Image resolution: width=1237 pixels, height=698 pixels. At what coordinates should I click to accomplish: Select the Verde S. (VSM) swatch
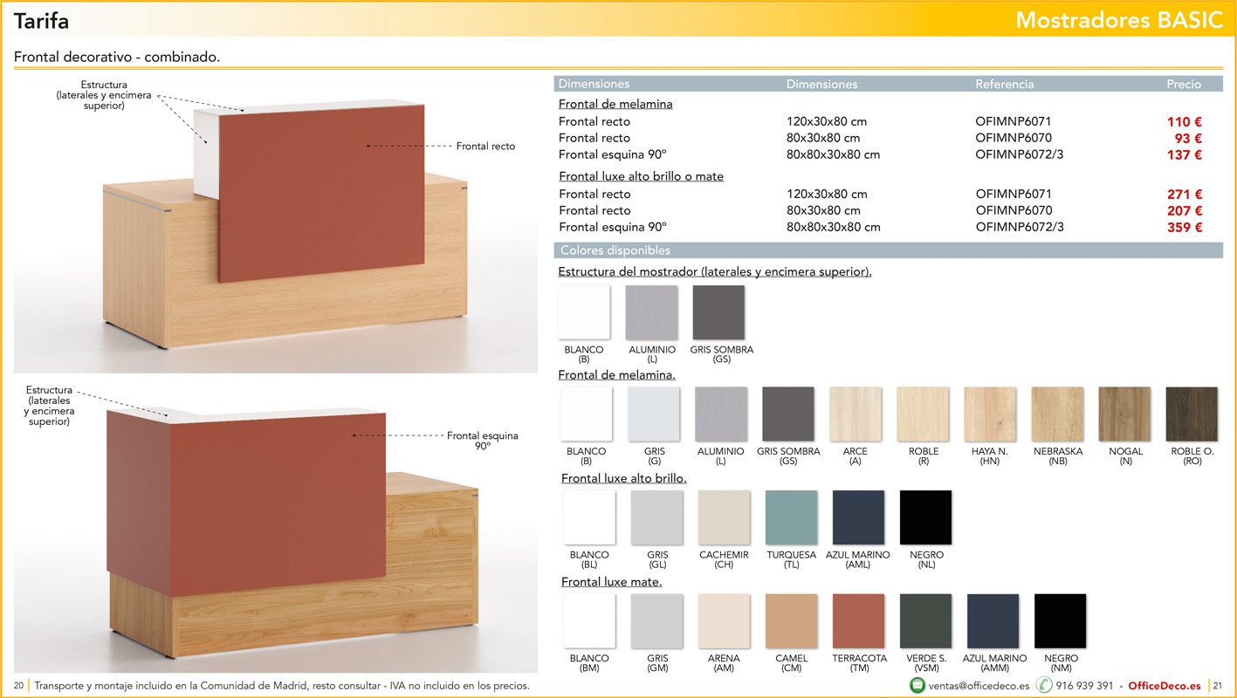(x=925, y=621)
